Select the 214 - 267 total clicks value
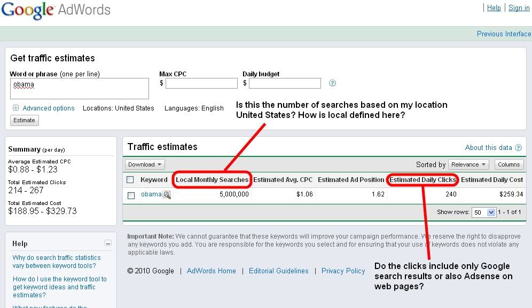The width and height of the screenshot is (532, 308). [x=26, y=190]
